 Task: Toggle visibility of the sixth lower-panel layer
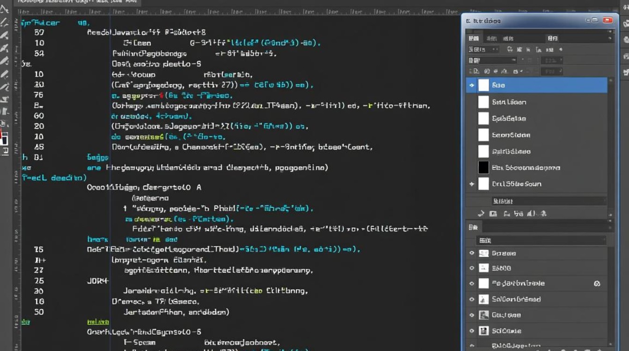pos(472,331)
